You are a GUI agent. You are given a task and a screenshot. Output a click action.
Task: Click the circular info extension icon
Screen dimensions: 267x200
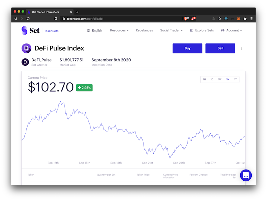213,19
